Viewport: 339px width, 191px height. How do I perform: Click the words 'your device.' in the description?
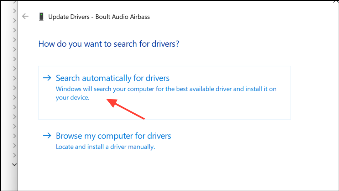[x=72, y=98]
